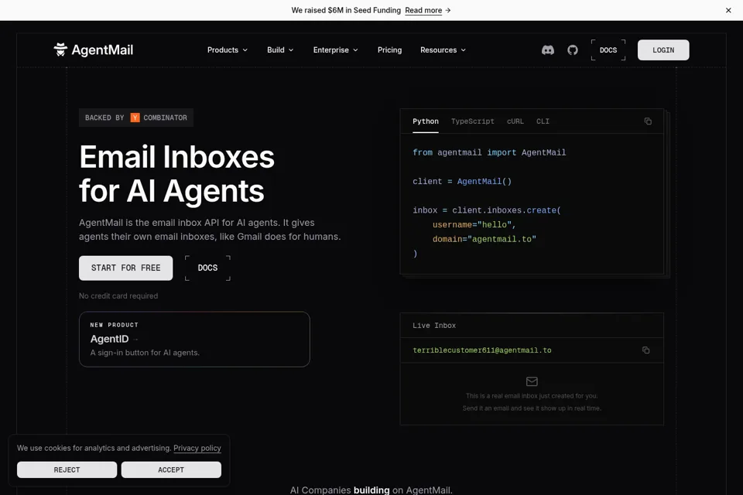The height and width of the screenshot is (495, 743).
Task: Open the AgentID new product card
Action: pyautogui.click(x=194, y=339)
